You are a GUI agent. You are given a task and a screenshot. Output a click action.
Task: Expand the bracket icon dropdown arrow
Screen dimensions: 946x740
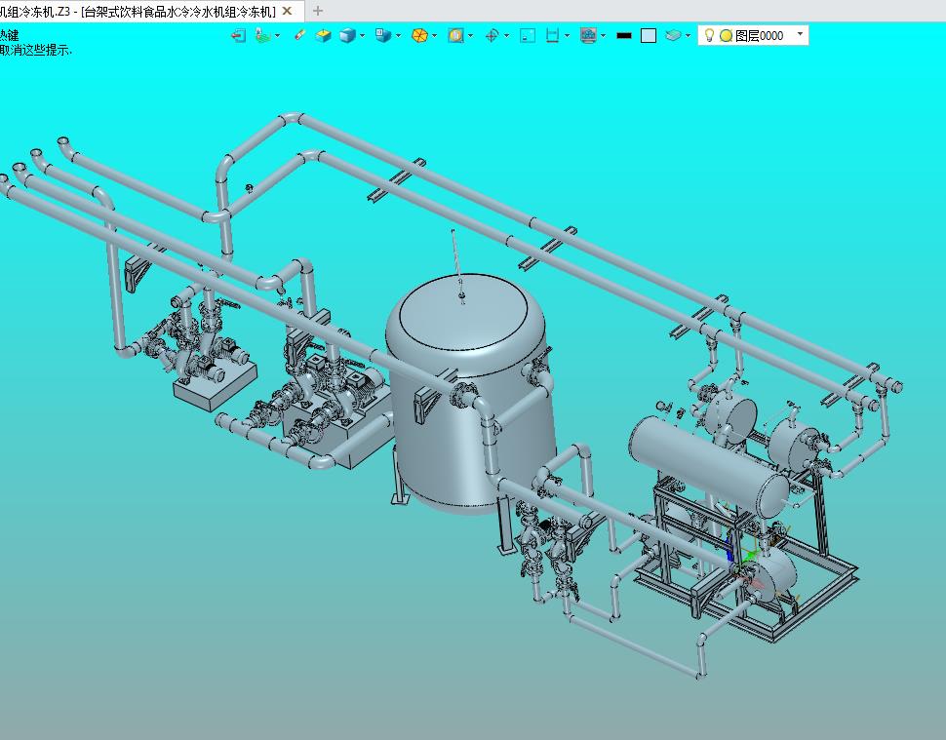[x=568, y=35]
